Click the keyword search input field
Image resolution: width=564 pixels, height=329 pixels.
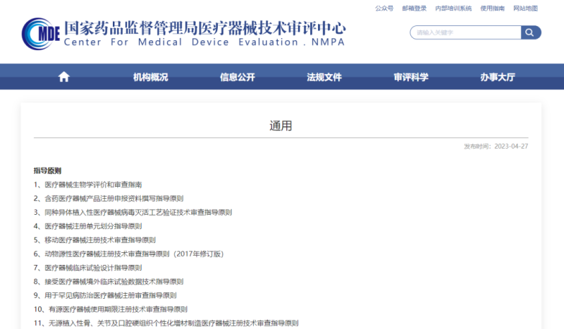[465, 32]
